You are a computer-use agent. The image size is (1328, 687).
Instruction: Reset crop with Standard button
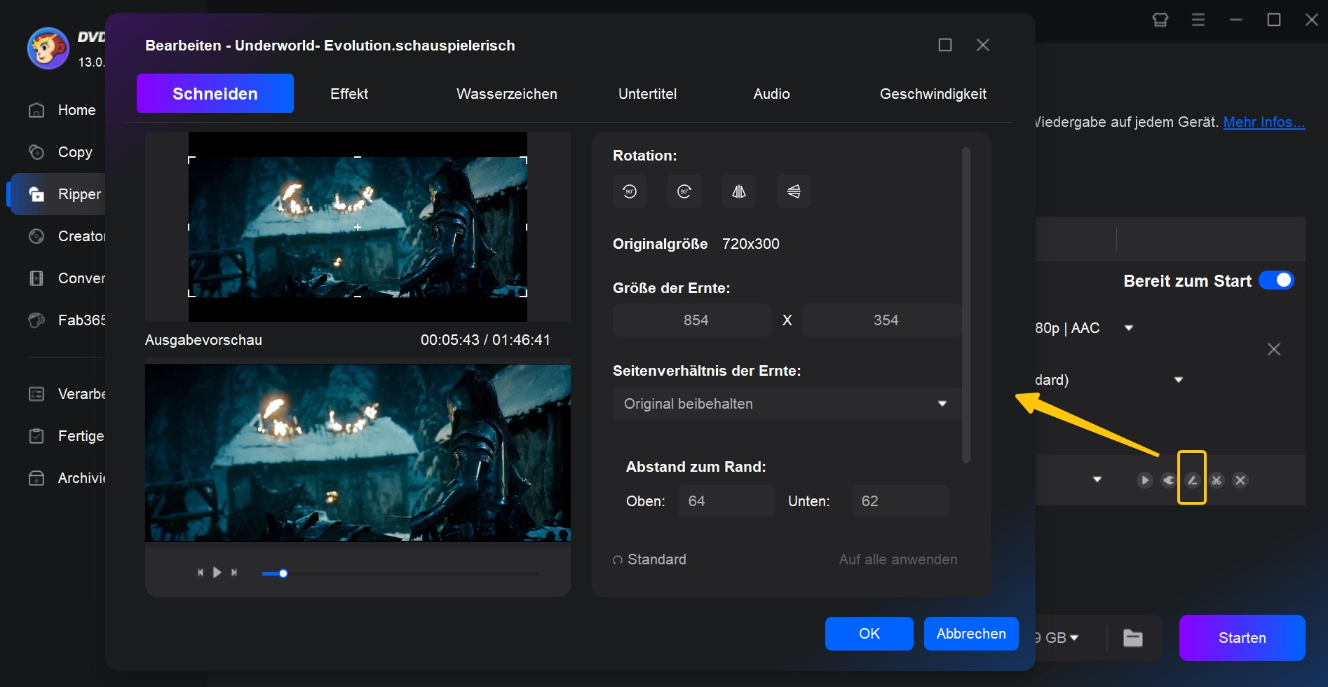tap(649, 559)
